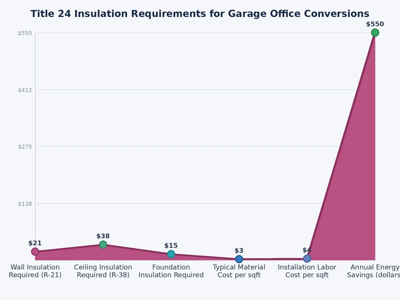Click the "Annual Energy Savings" axis label
The height and width of the screenshot is (300, 400).
click(373, 271)
